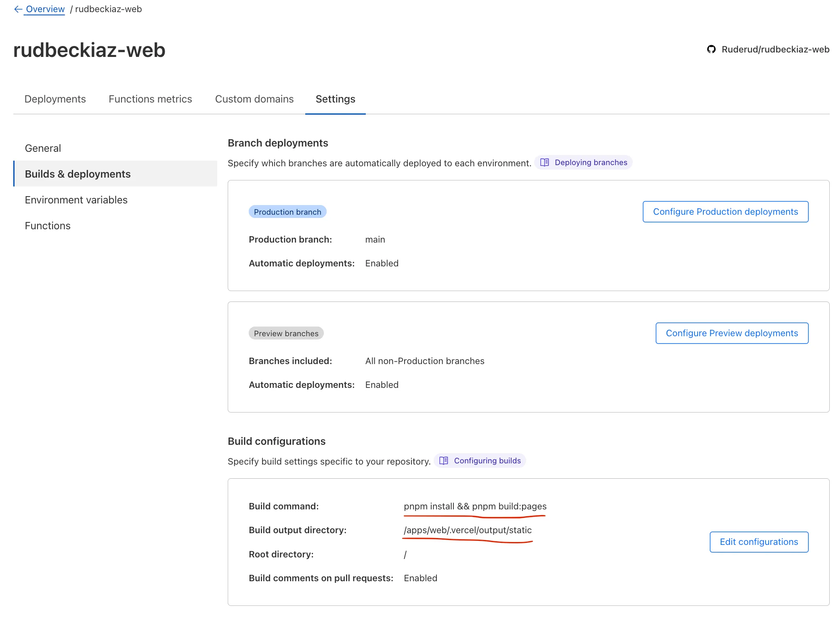Click the back arrow next to Overview
Image resolution: width=839 pixels, height=624 pixels.
coord(18,9)
